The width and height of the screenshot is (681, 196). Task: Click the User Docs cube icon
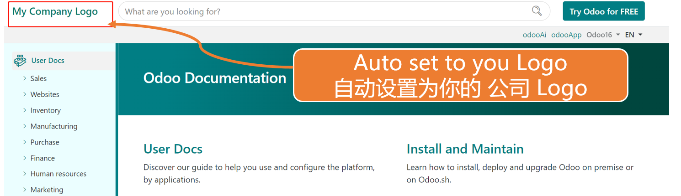[x=20, y=61]
